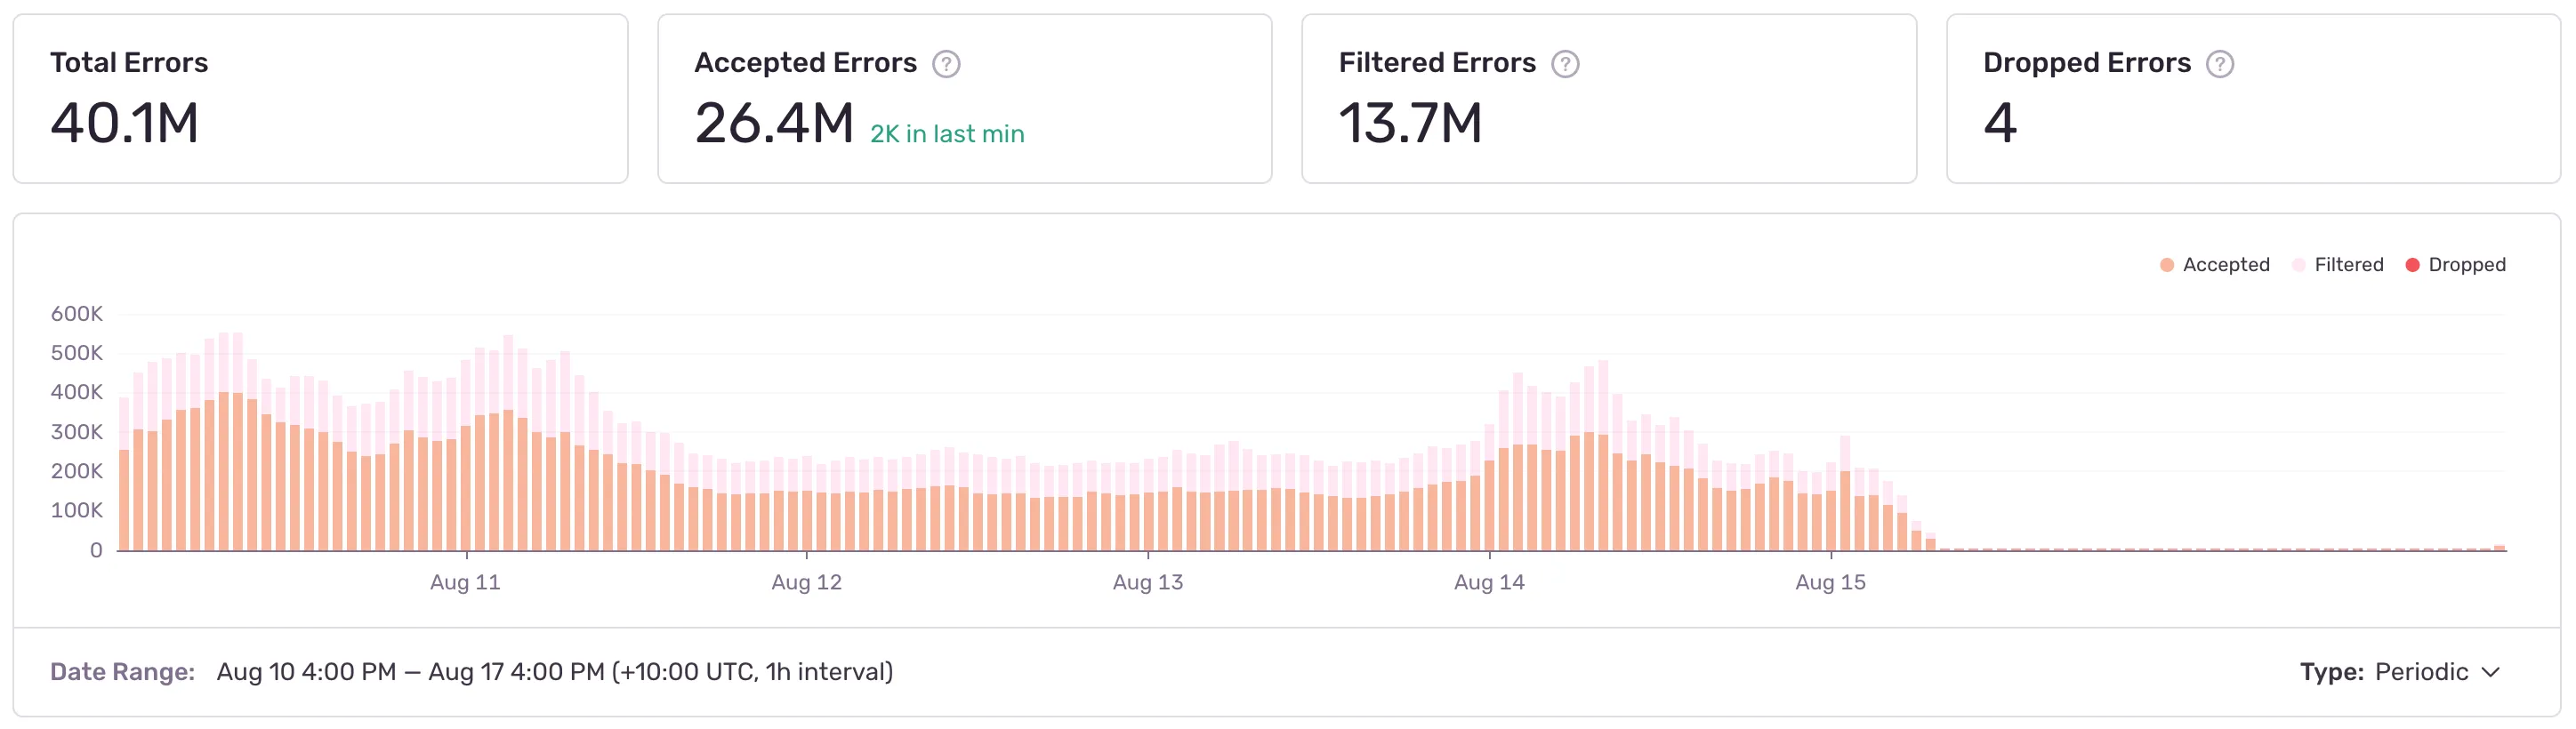Viewport: 2576px width, 729px height.
Task: Click the Dropped Errors help icon
Action: click(2220, 64)
